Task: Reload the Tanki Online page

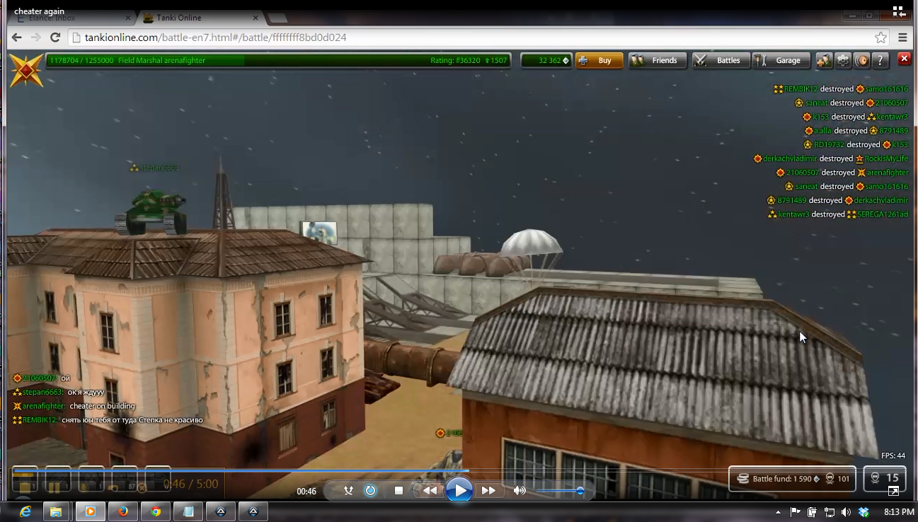Action: [55, 37]
